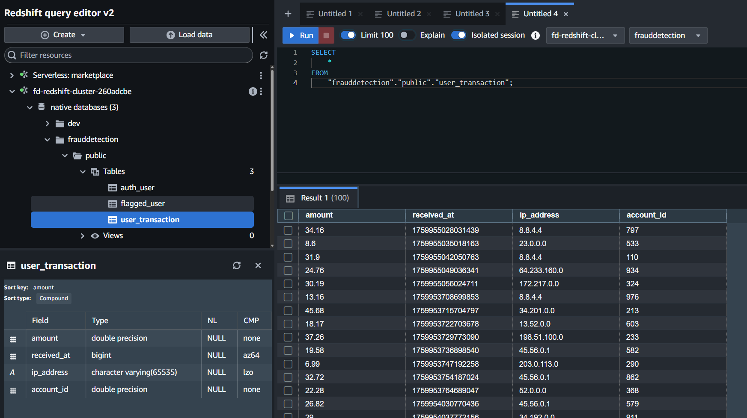Collapse the left sidebar panel
This screenshot has height=418, width=747.
[264, 35]
